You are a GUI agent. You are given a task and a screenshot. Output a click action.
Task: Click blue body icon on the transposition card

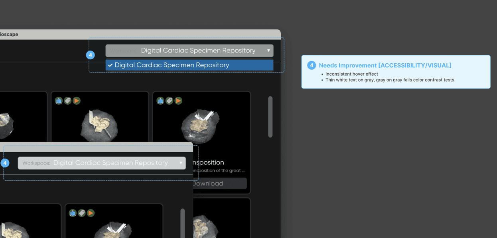click(160, 101)
